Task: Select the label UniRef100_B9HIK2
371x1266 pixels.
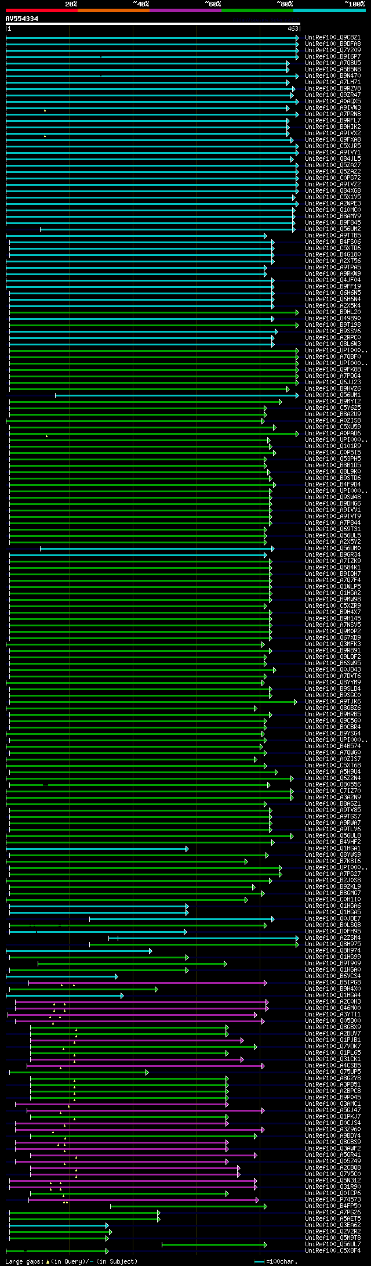Action: point(333,127)
